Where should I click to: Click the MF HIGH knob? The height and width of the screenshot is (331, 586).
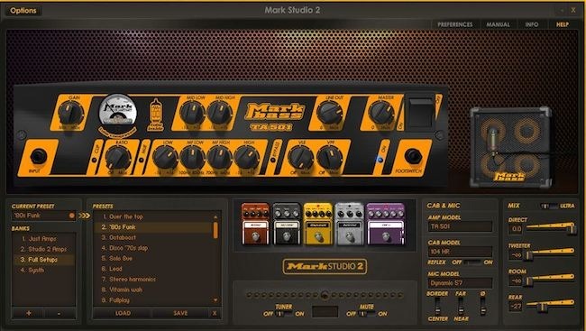[219, 158]
